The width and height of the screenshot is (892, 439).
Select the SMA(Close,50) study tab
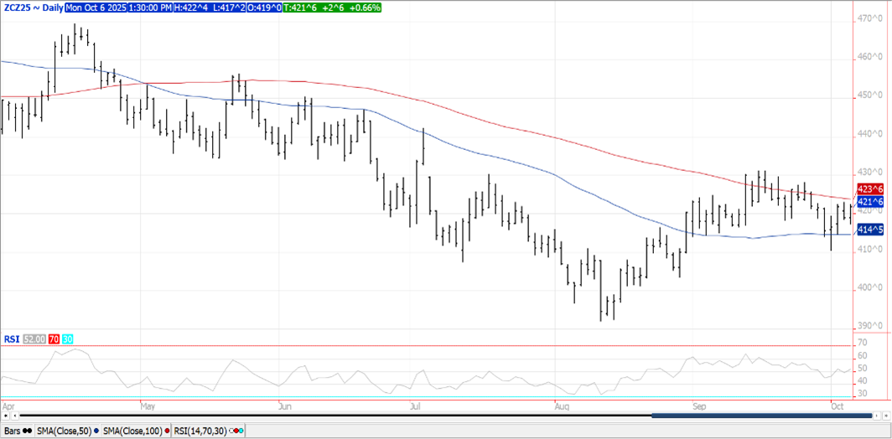[x=62, y=431]
